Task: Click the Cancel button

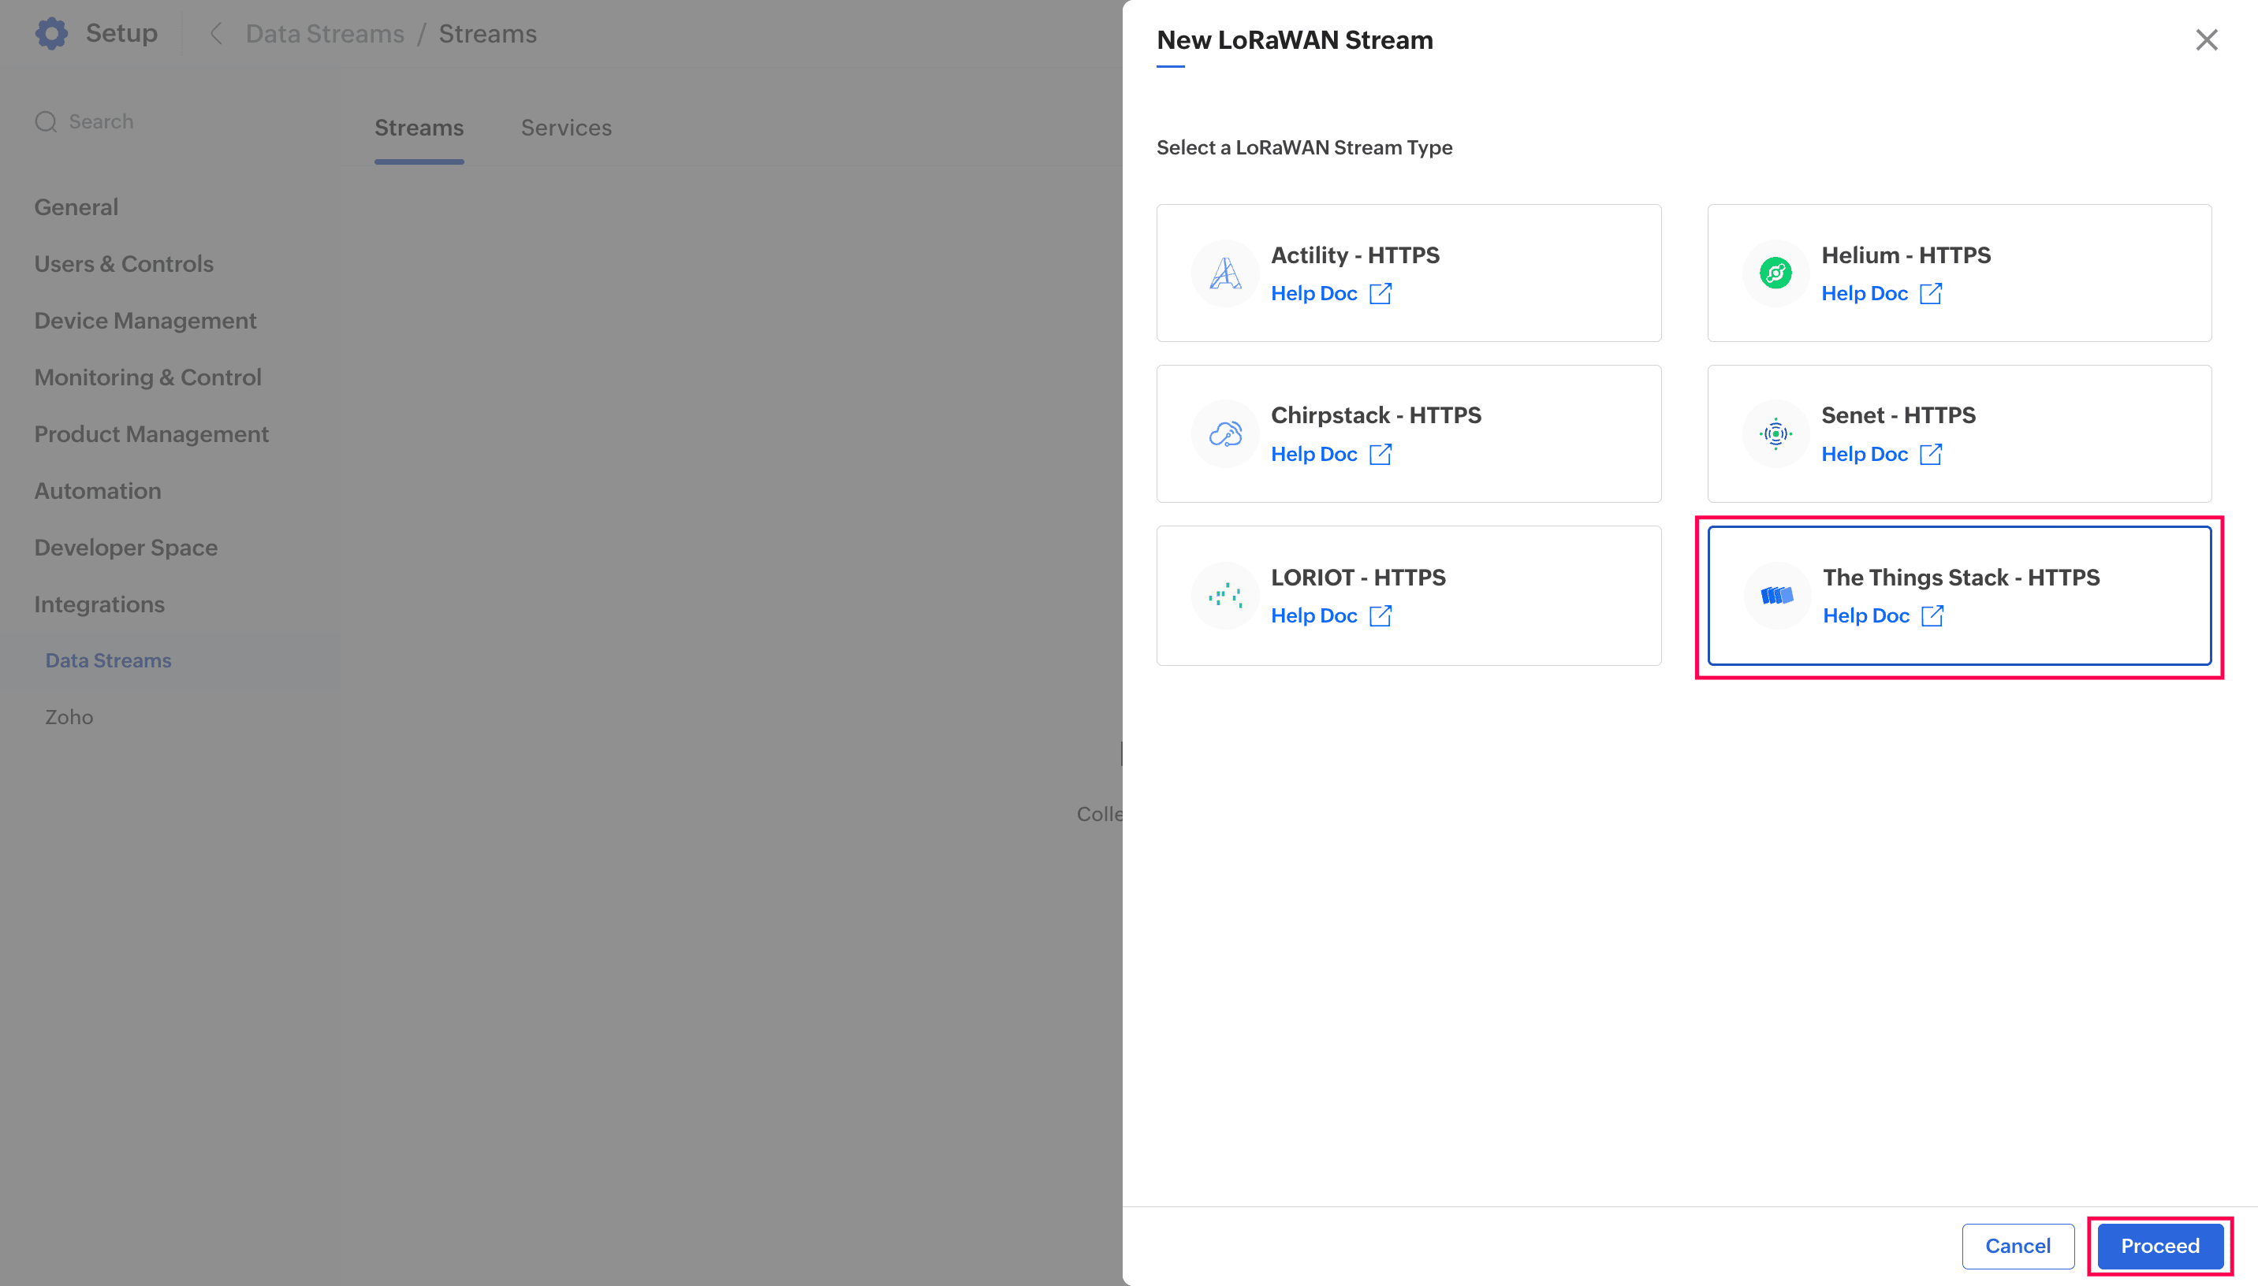Action: tap(2017, 1245)
